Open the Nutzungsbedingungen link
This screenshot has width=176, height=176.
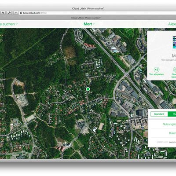[169, 124]
